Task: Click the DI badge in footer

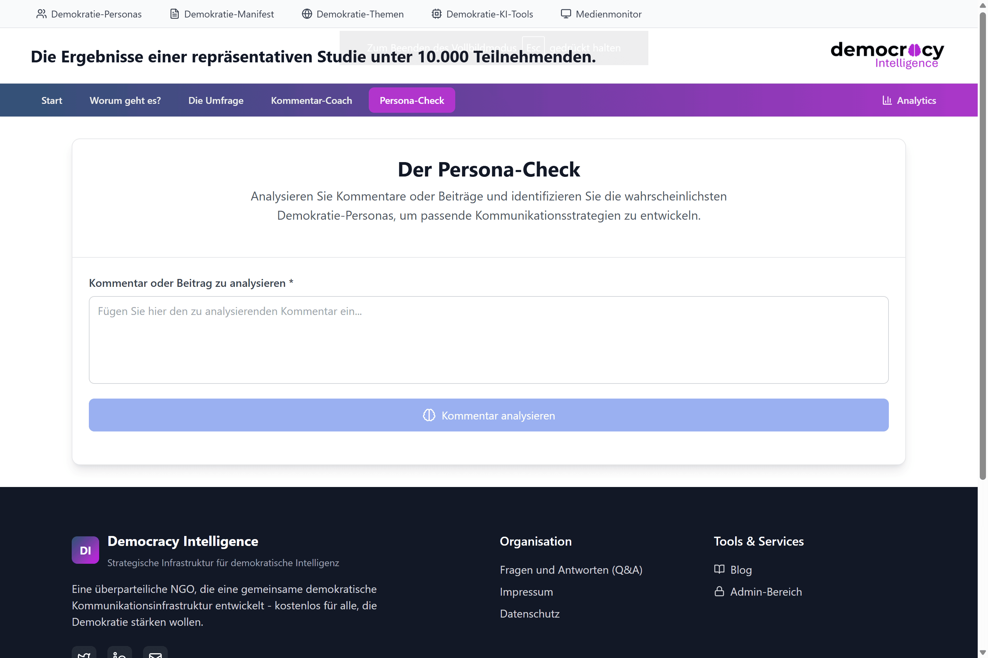Action: [x=85, y=550]
